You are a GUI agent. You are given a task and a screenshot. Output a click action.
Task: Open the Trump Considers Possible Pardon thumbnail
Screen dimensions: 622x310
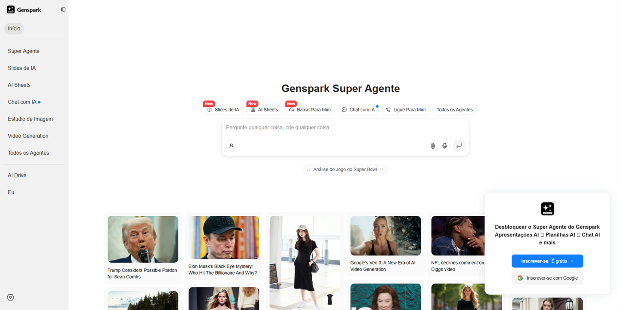pyautogui.click(x=143, y=239)
